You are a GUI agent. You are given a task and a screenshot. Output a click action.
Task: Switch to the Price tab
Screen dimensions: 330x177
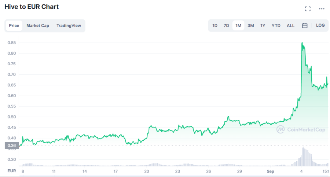pos(14,26)
